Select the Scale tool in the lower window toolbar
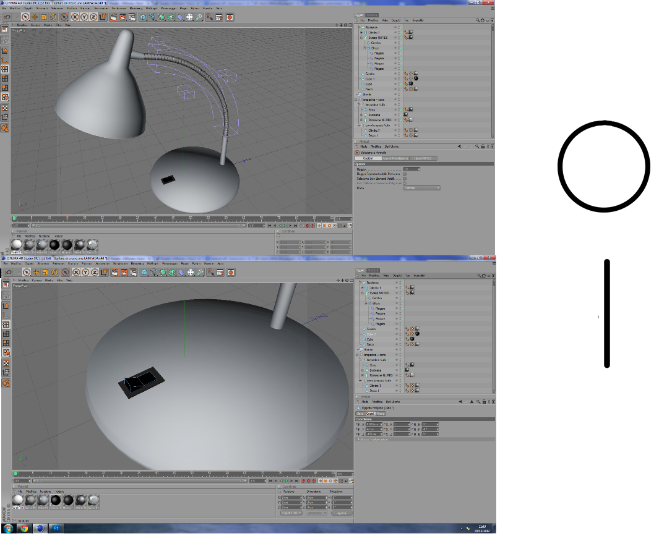The width and height of the screenshot is (672, 539). tap(45, 273)
